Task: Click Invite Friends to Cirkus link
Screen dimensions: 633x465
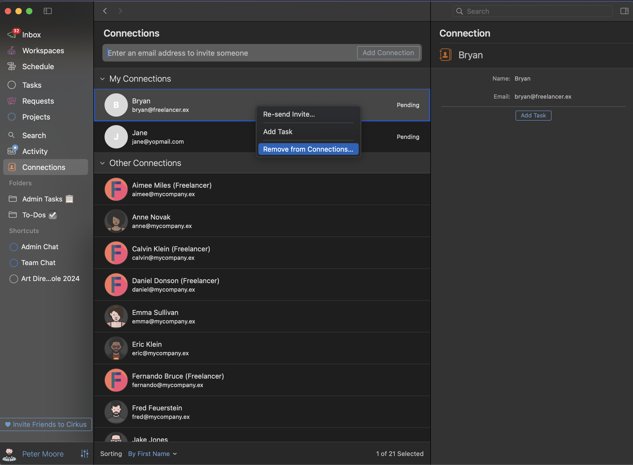Action: (46, 424)
